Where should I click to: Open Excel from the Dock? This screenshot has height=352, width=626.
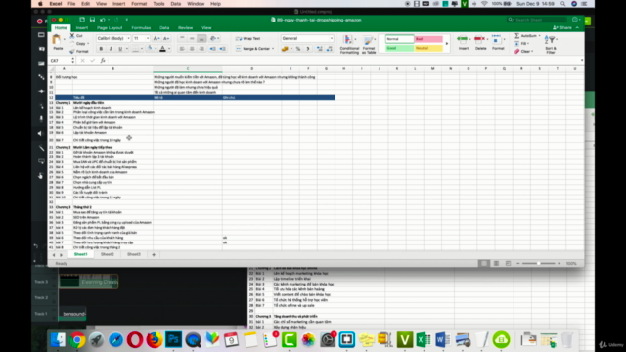(x=424, y=339)
